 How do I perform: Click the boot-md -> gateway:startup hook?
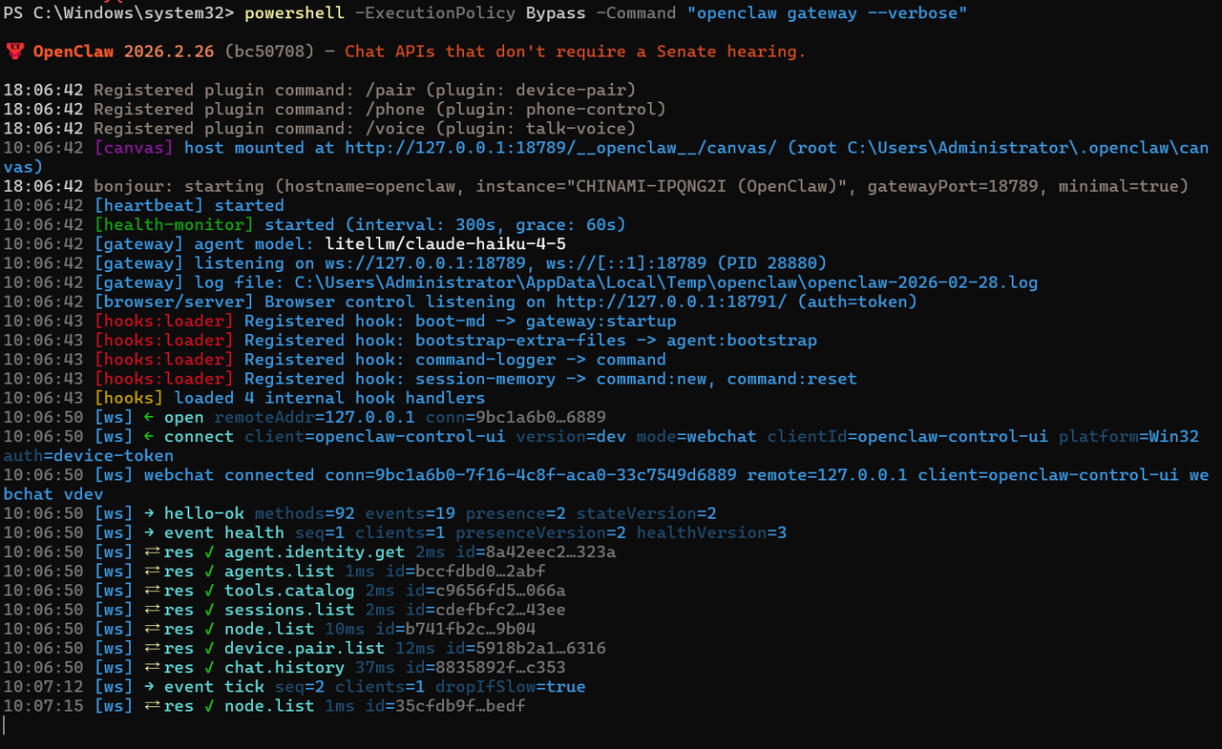click(545, 322)
